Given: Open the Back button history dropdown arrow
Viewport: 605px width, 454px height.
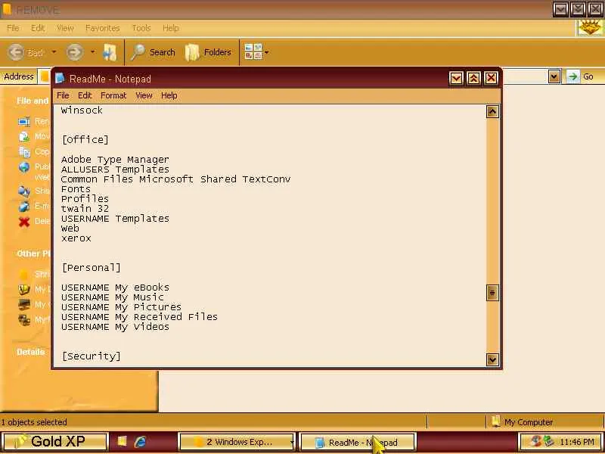Looking at the screenshot, I should coord(54,51).
